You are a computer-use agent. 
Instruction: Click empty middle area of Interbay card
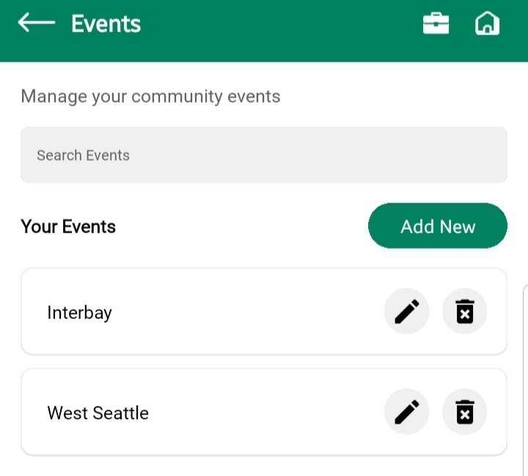249,312
